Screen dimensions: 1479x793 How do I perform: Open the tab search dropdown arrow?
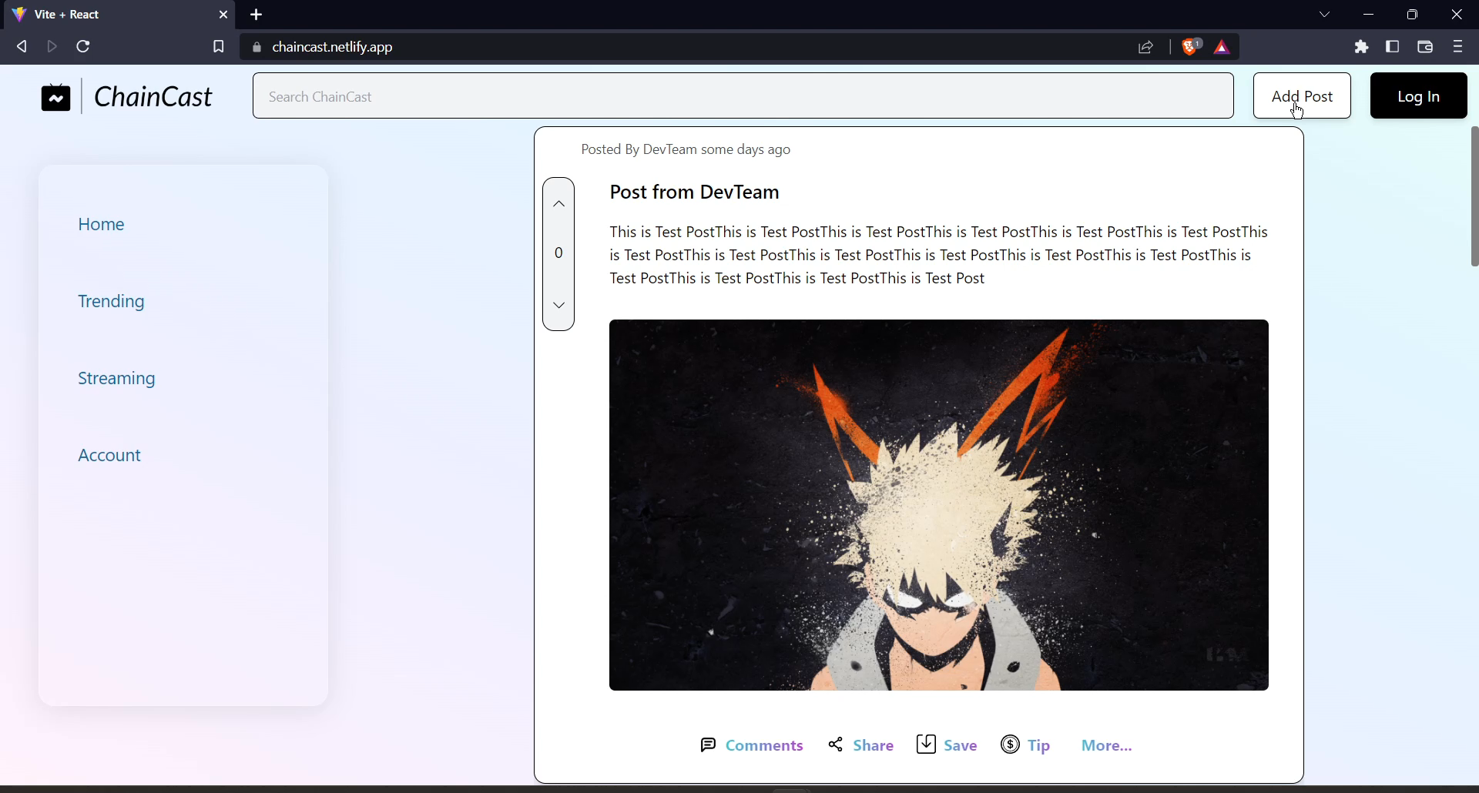tap(1325, 15)
